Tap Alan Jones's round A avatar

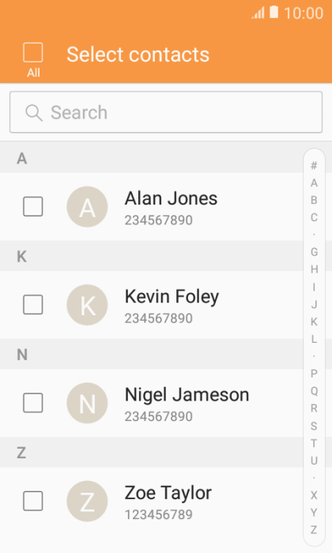point(87,207)
